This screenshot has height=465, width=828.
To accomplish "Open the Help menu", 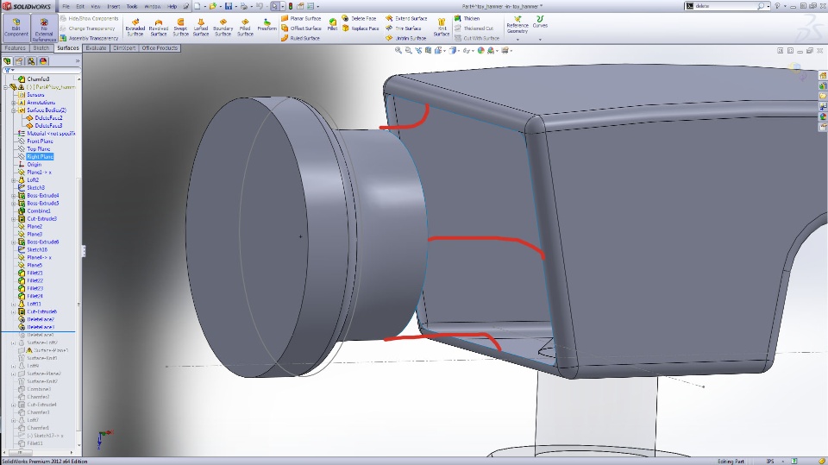I will (x=172, y=6).
